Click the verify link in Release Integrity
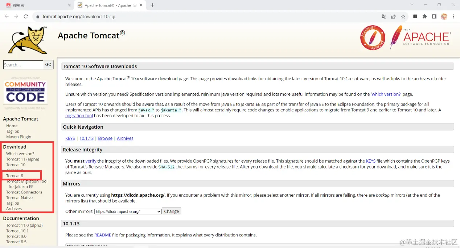 click(91, 161)
